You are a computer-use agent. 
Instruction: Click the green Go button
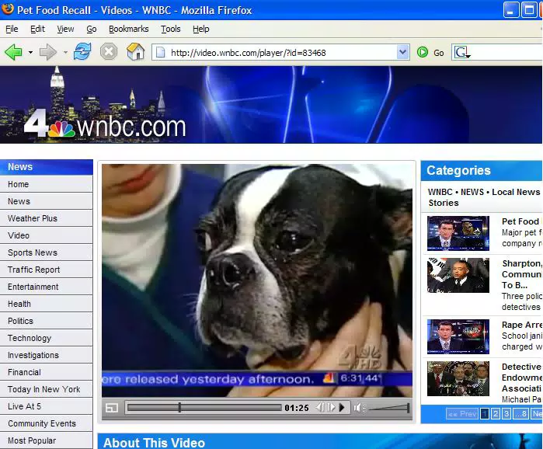[x=430, y=53]
